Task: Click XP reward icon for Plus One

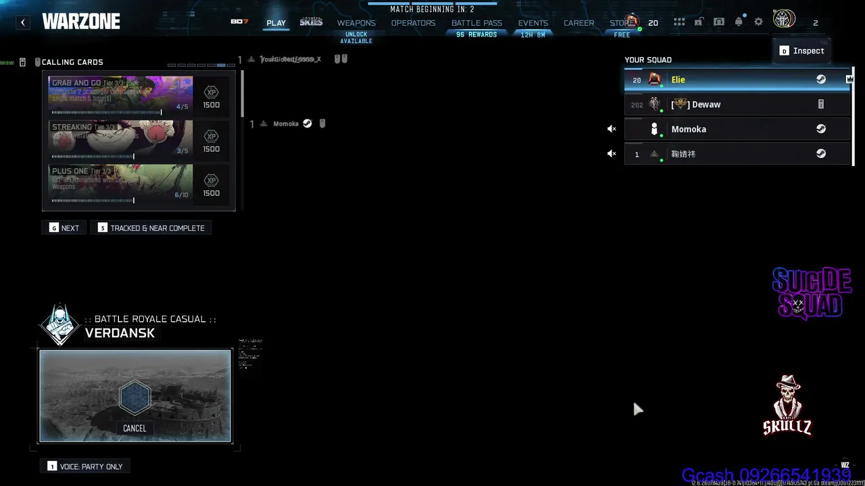Action: [212, 180]
